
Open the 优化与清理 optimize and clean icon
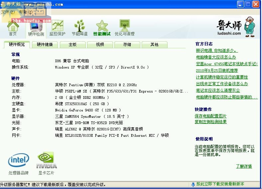124,28
